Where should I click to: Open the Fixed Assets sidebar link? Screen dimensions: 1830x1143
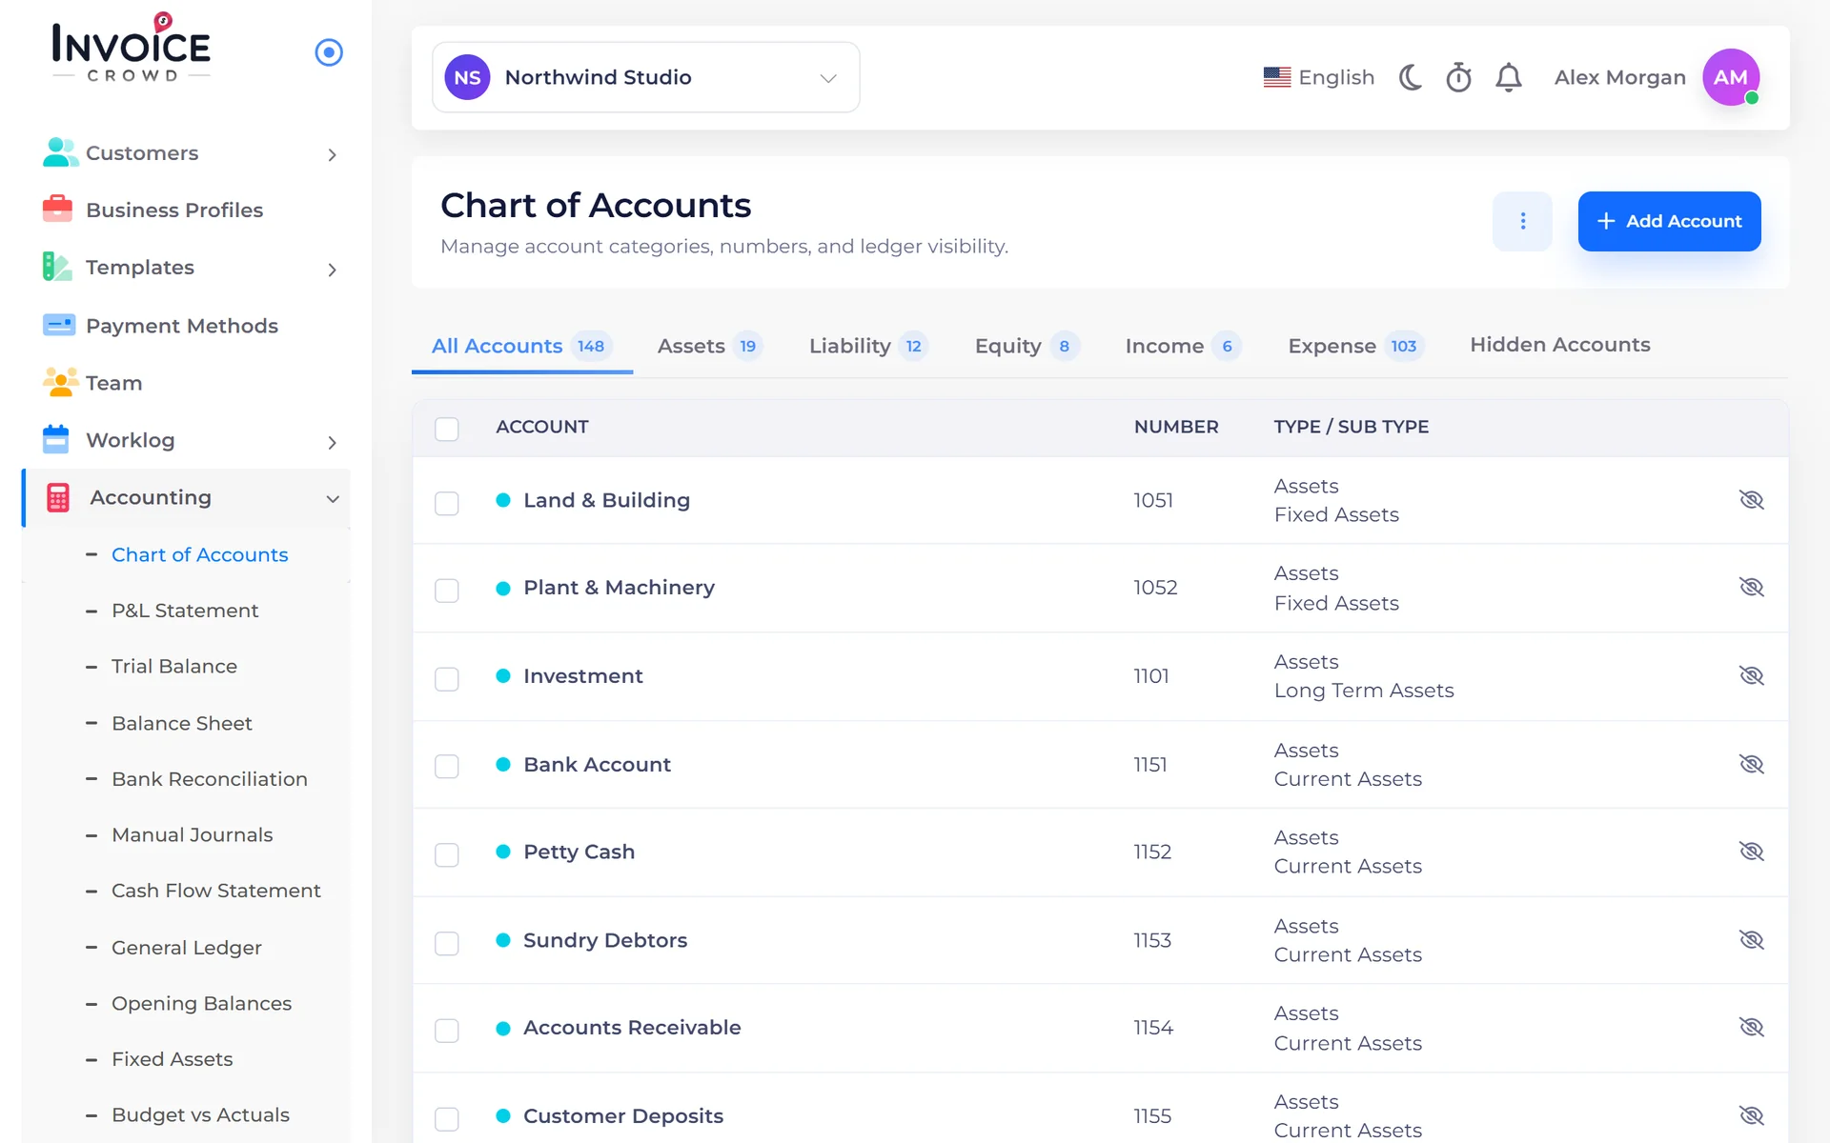[x=173, y=1059]
